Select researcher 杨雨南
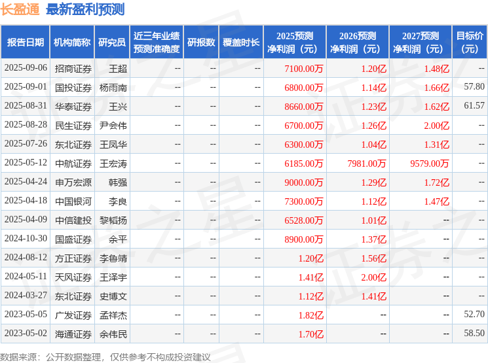This screenshot has height=363, width=488. (113, 88)
